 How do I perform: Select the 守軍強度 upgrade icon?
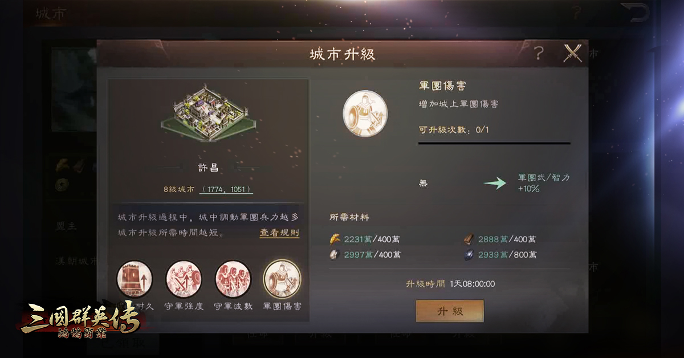tap(184, 279)
